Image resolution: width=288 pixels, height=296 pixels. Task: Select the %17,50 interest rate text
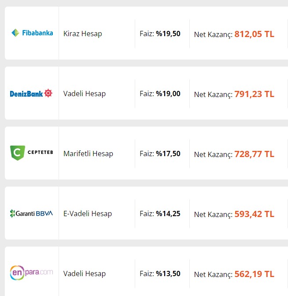168,154
